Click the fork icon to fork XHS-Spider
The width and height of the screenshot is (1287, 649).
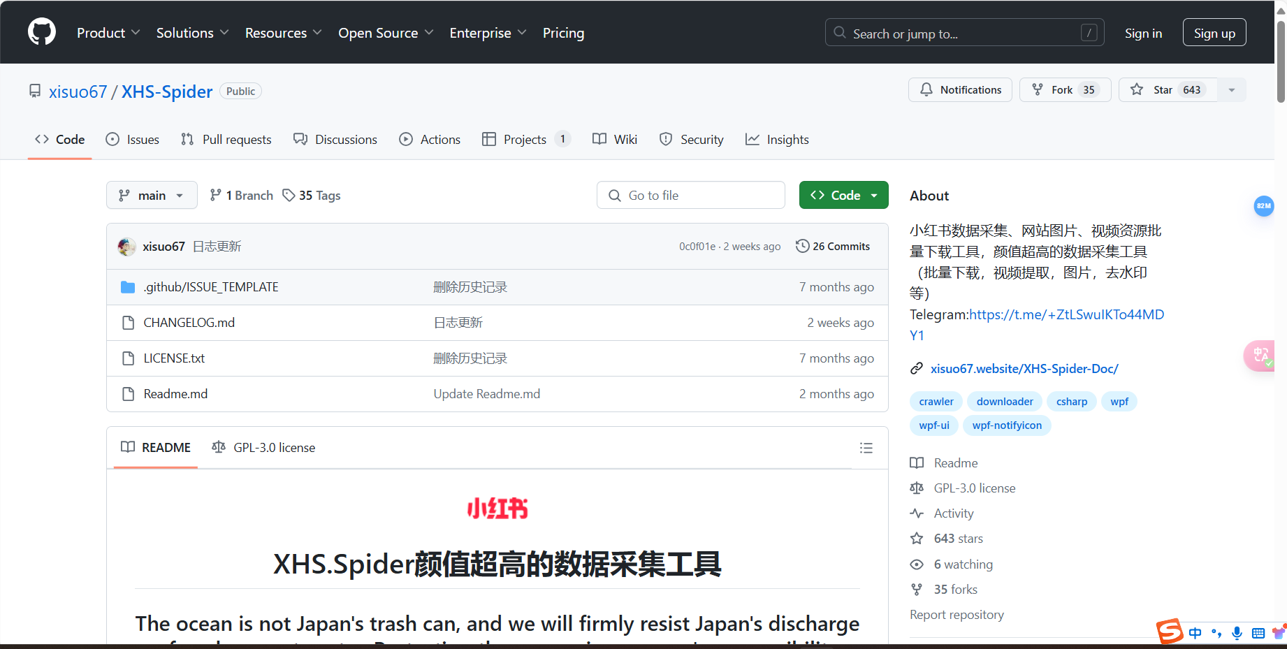pyautogui.click(x=1037, y=89)
